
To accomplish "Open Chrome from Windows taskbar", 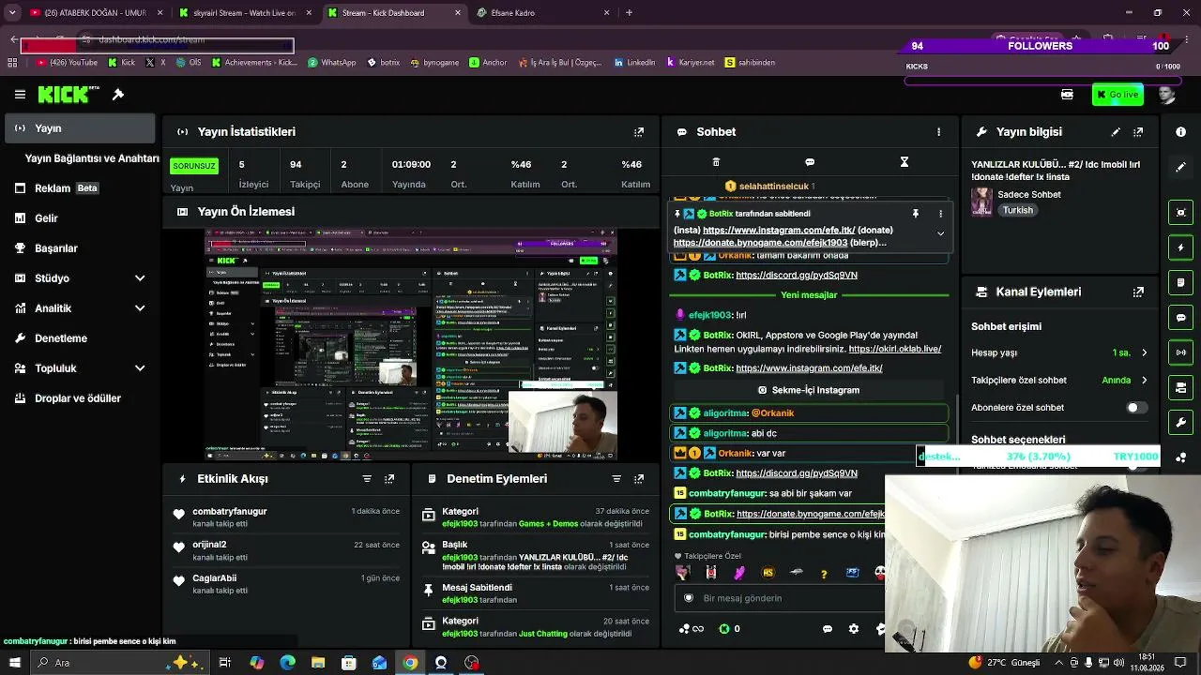I will point(410,663).
